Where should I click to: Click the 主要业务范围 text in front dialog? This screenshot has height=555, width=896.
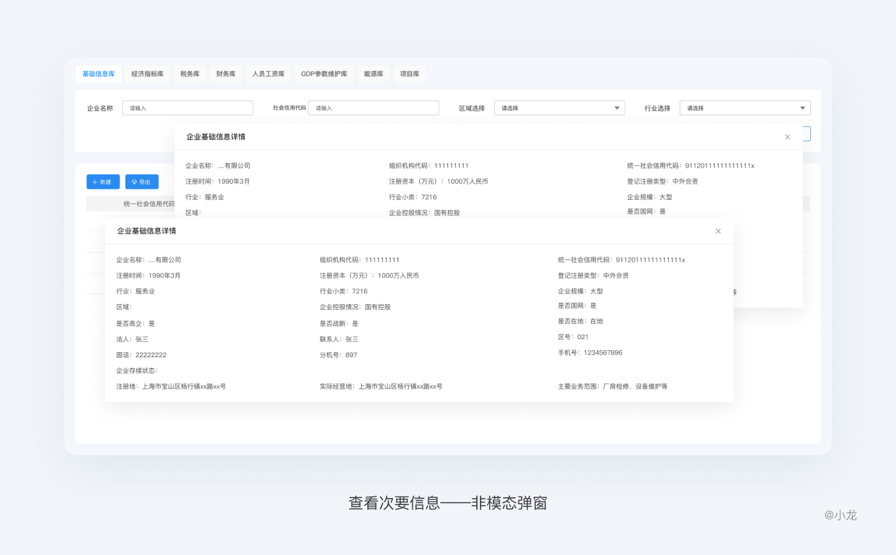(612, 387)
